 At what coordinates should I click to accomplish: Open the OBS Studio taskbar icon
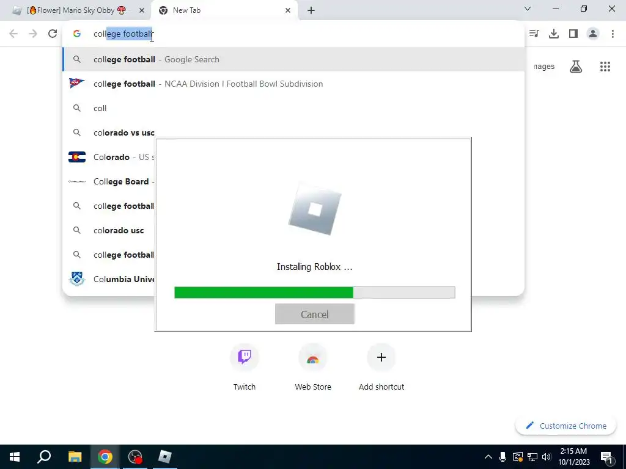click(135, 457)
